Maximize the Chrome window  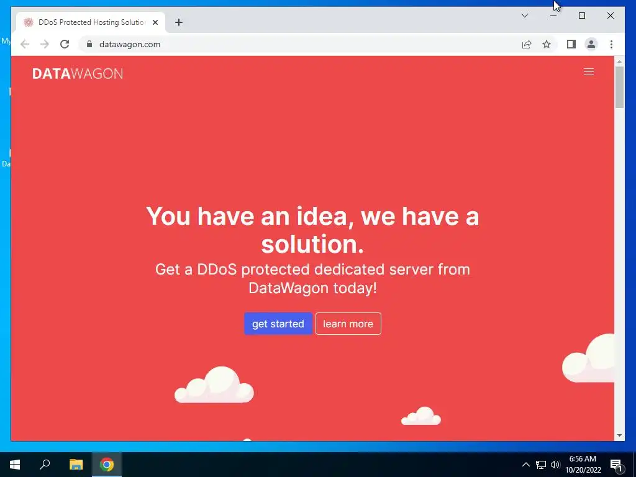581,16
